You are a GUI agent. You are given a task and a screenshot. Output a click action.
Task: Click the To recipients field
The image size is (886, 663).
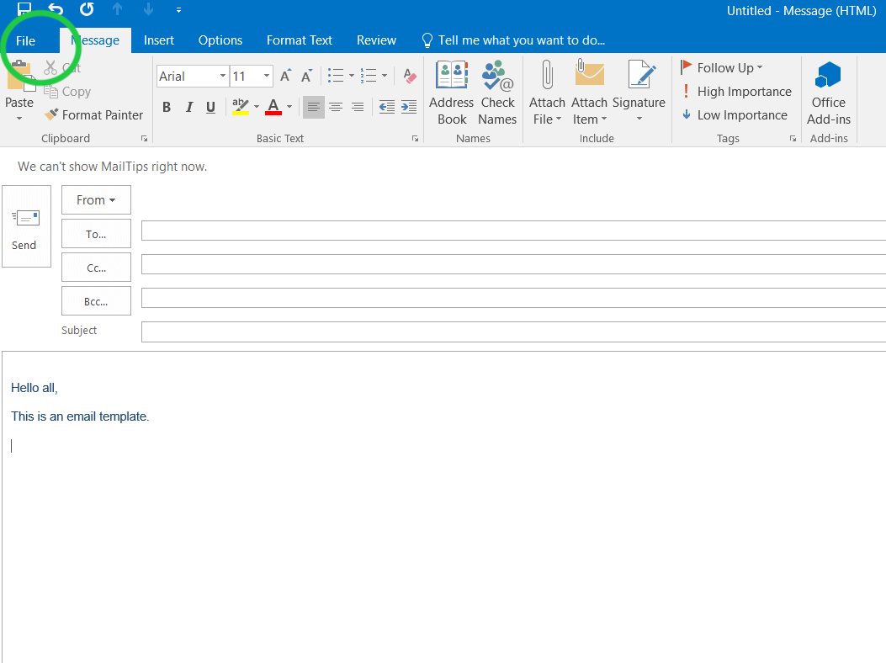(513, 231)
